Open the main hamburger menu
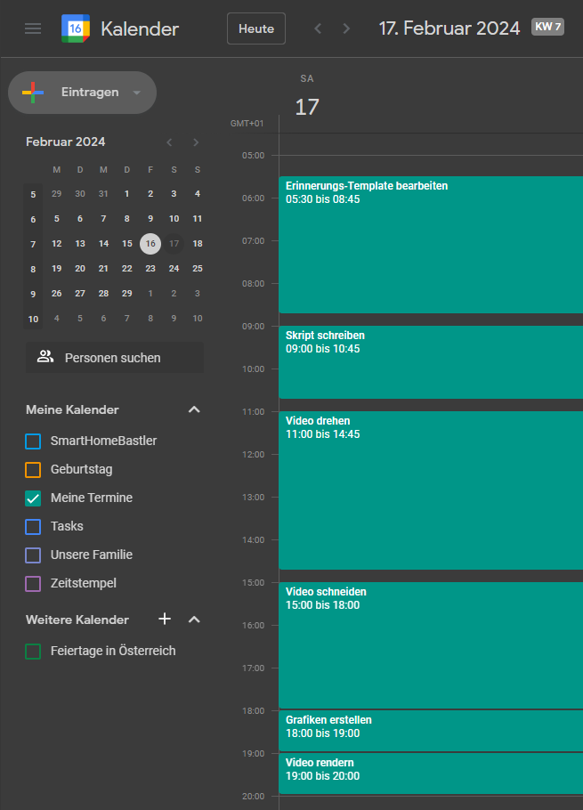583x810 pixels. coord(33,28)
